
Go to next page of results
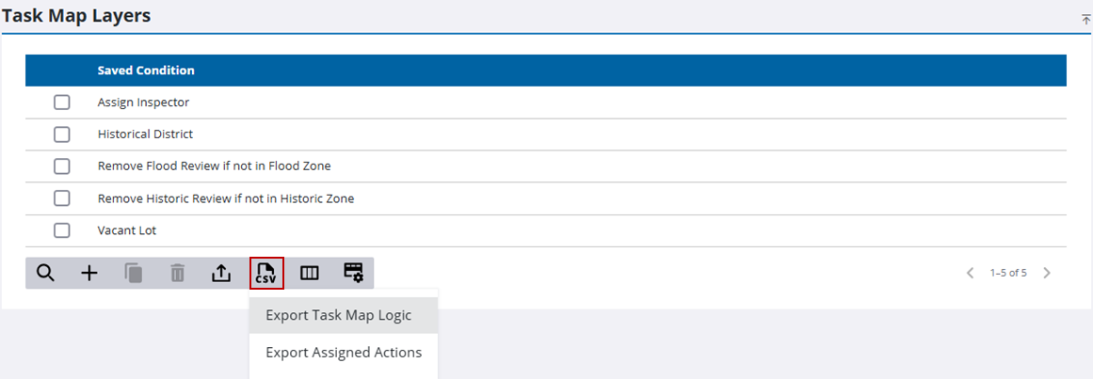pos(1047,273)
